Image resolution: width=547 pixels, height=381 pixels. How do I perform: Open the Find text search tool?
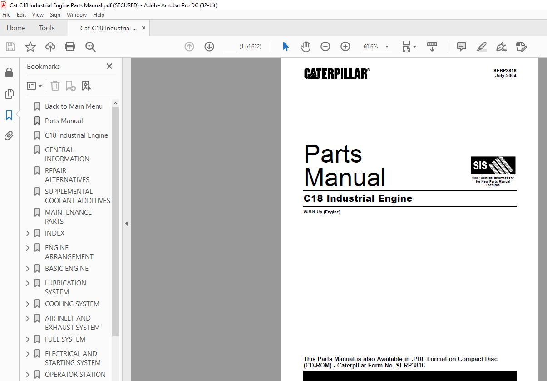(90, 47)
